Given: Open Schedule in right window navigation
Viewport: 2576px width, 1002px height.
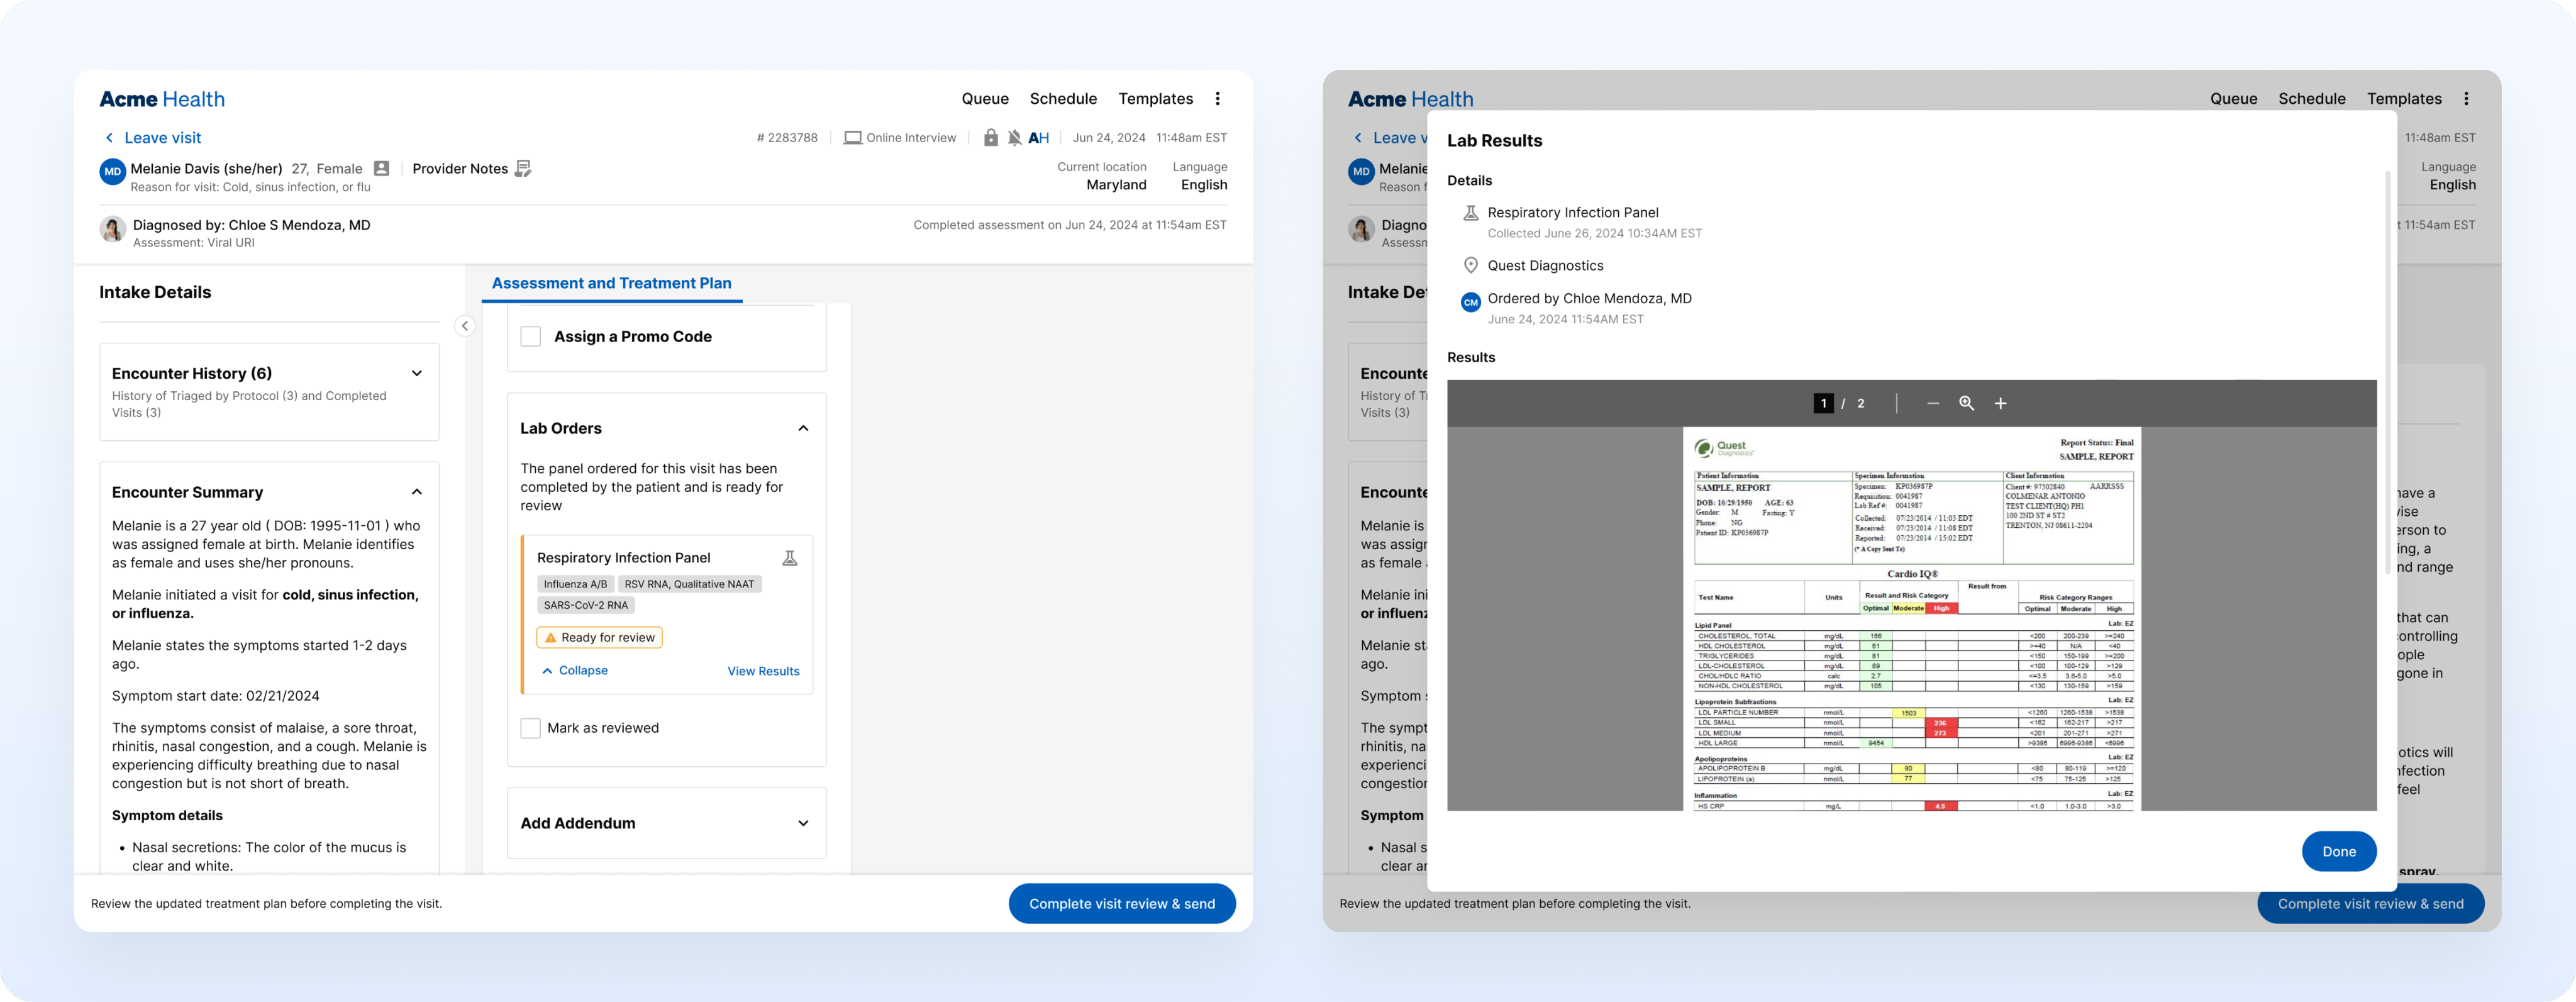Looking at the screenshot, I should coord(2311,98).
